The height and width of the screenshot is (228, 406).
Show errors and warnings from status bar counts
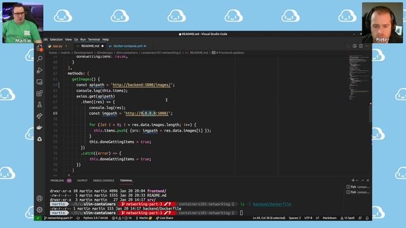pos(122,218)
